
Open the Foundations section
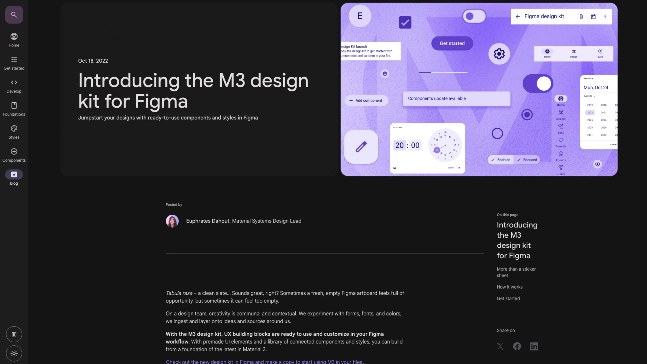click(14, 109)
